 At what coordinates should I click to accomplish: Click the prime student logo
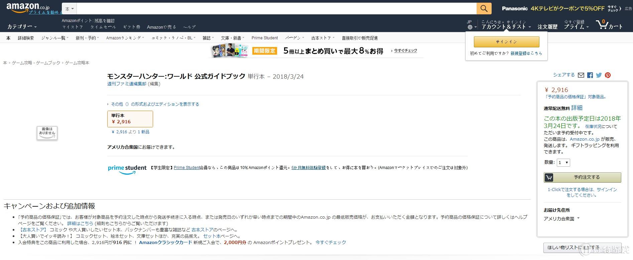coord(127,169)
